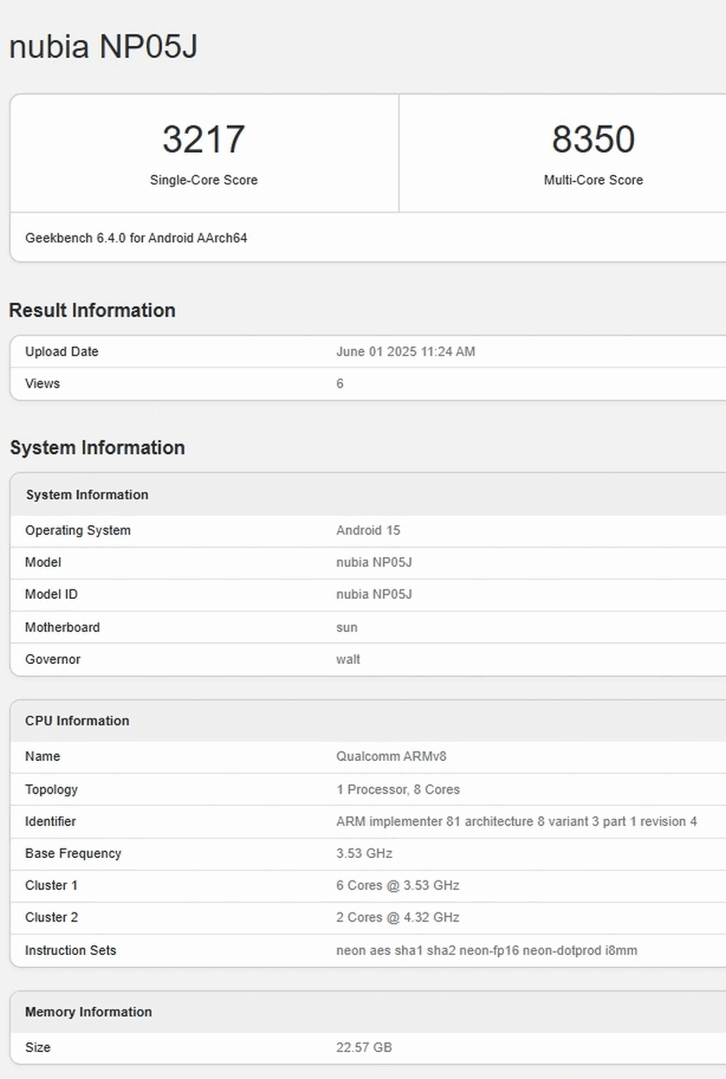Click the 'Single-Core Score' label
The width and height of the screenshot is (726, 1079).
204,180
